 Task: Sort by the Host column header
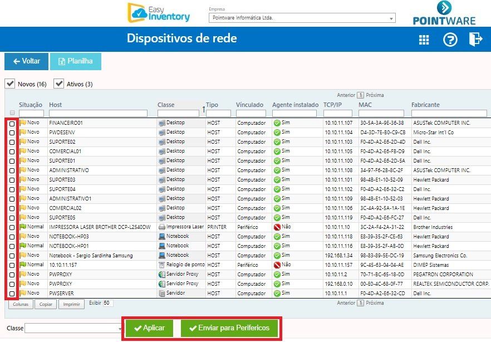(56, 105)
